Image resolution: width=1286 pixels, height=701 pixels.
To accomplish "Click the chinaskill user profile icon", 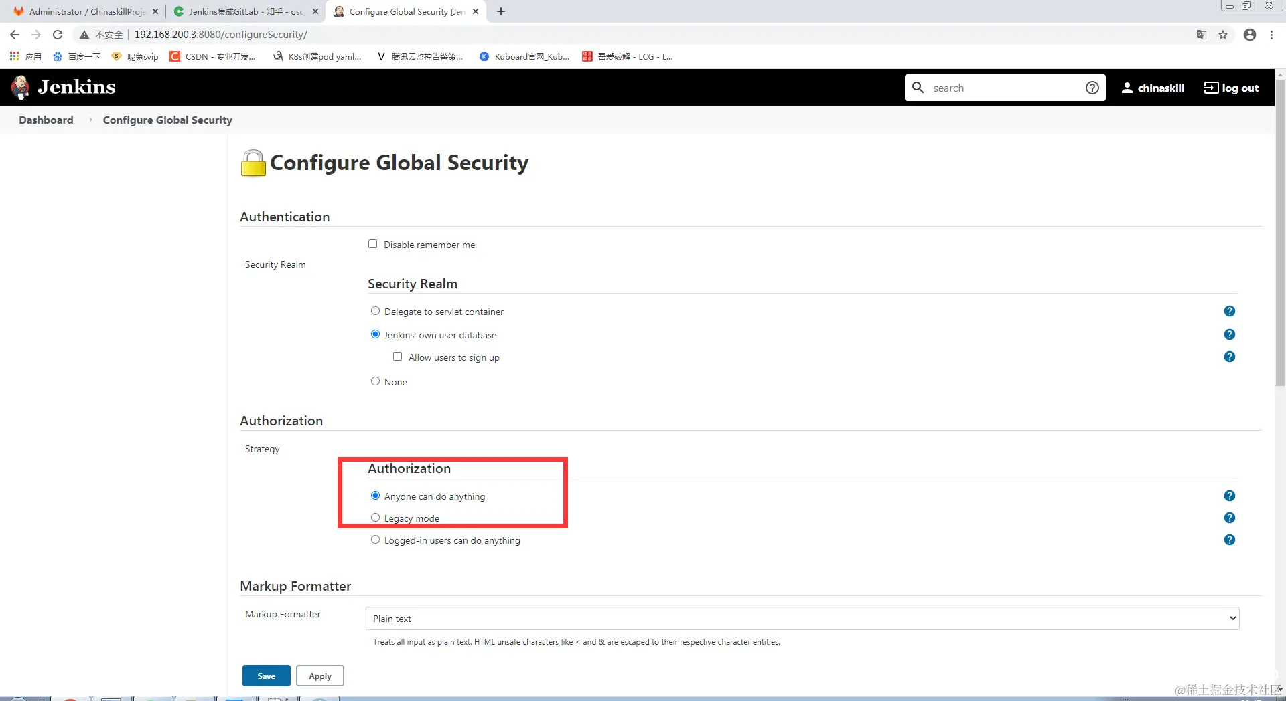I will 1127,88.
